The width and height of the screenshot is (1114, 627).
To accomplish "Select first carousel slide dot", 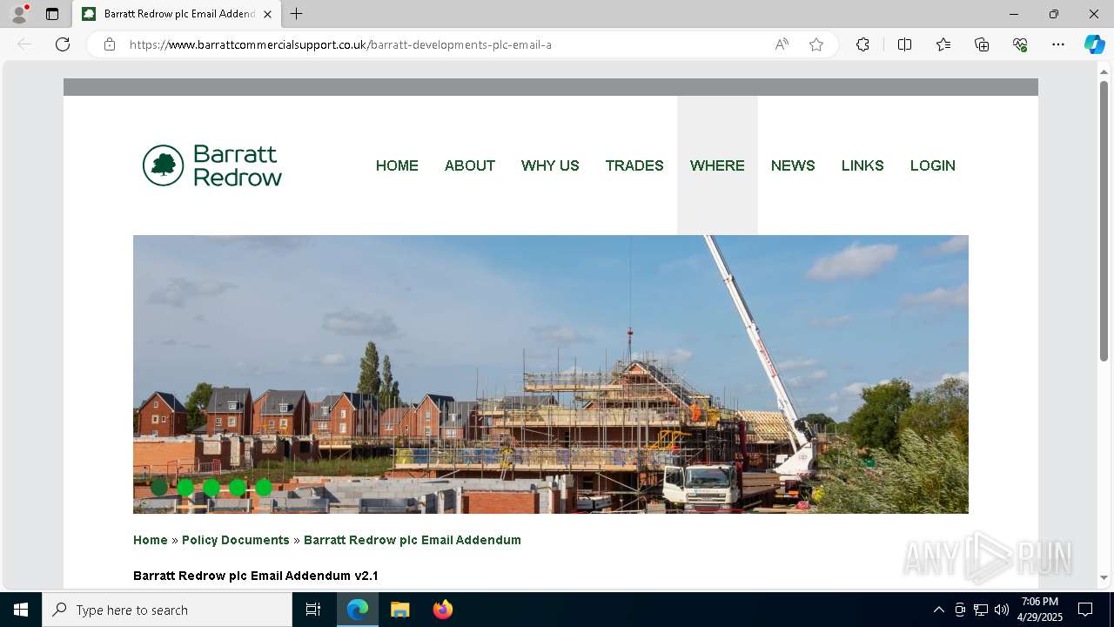I will point(159,488).
